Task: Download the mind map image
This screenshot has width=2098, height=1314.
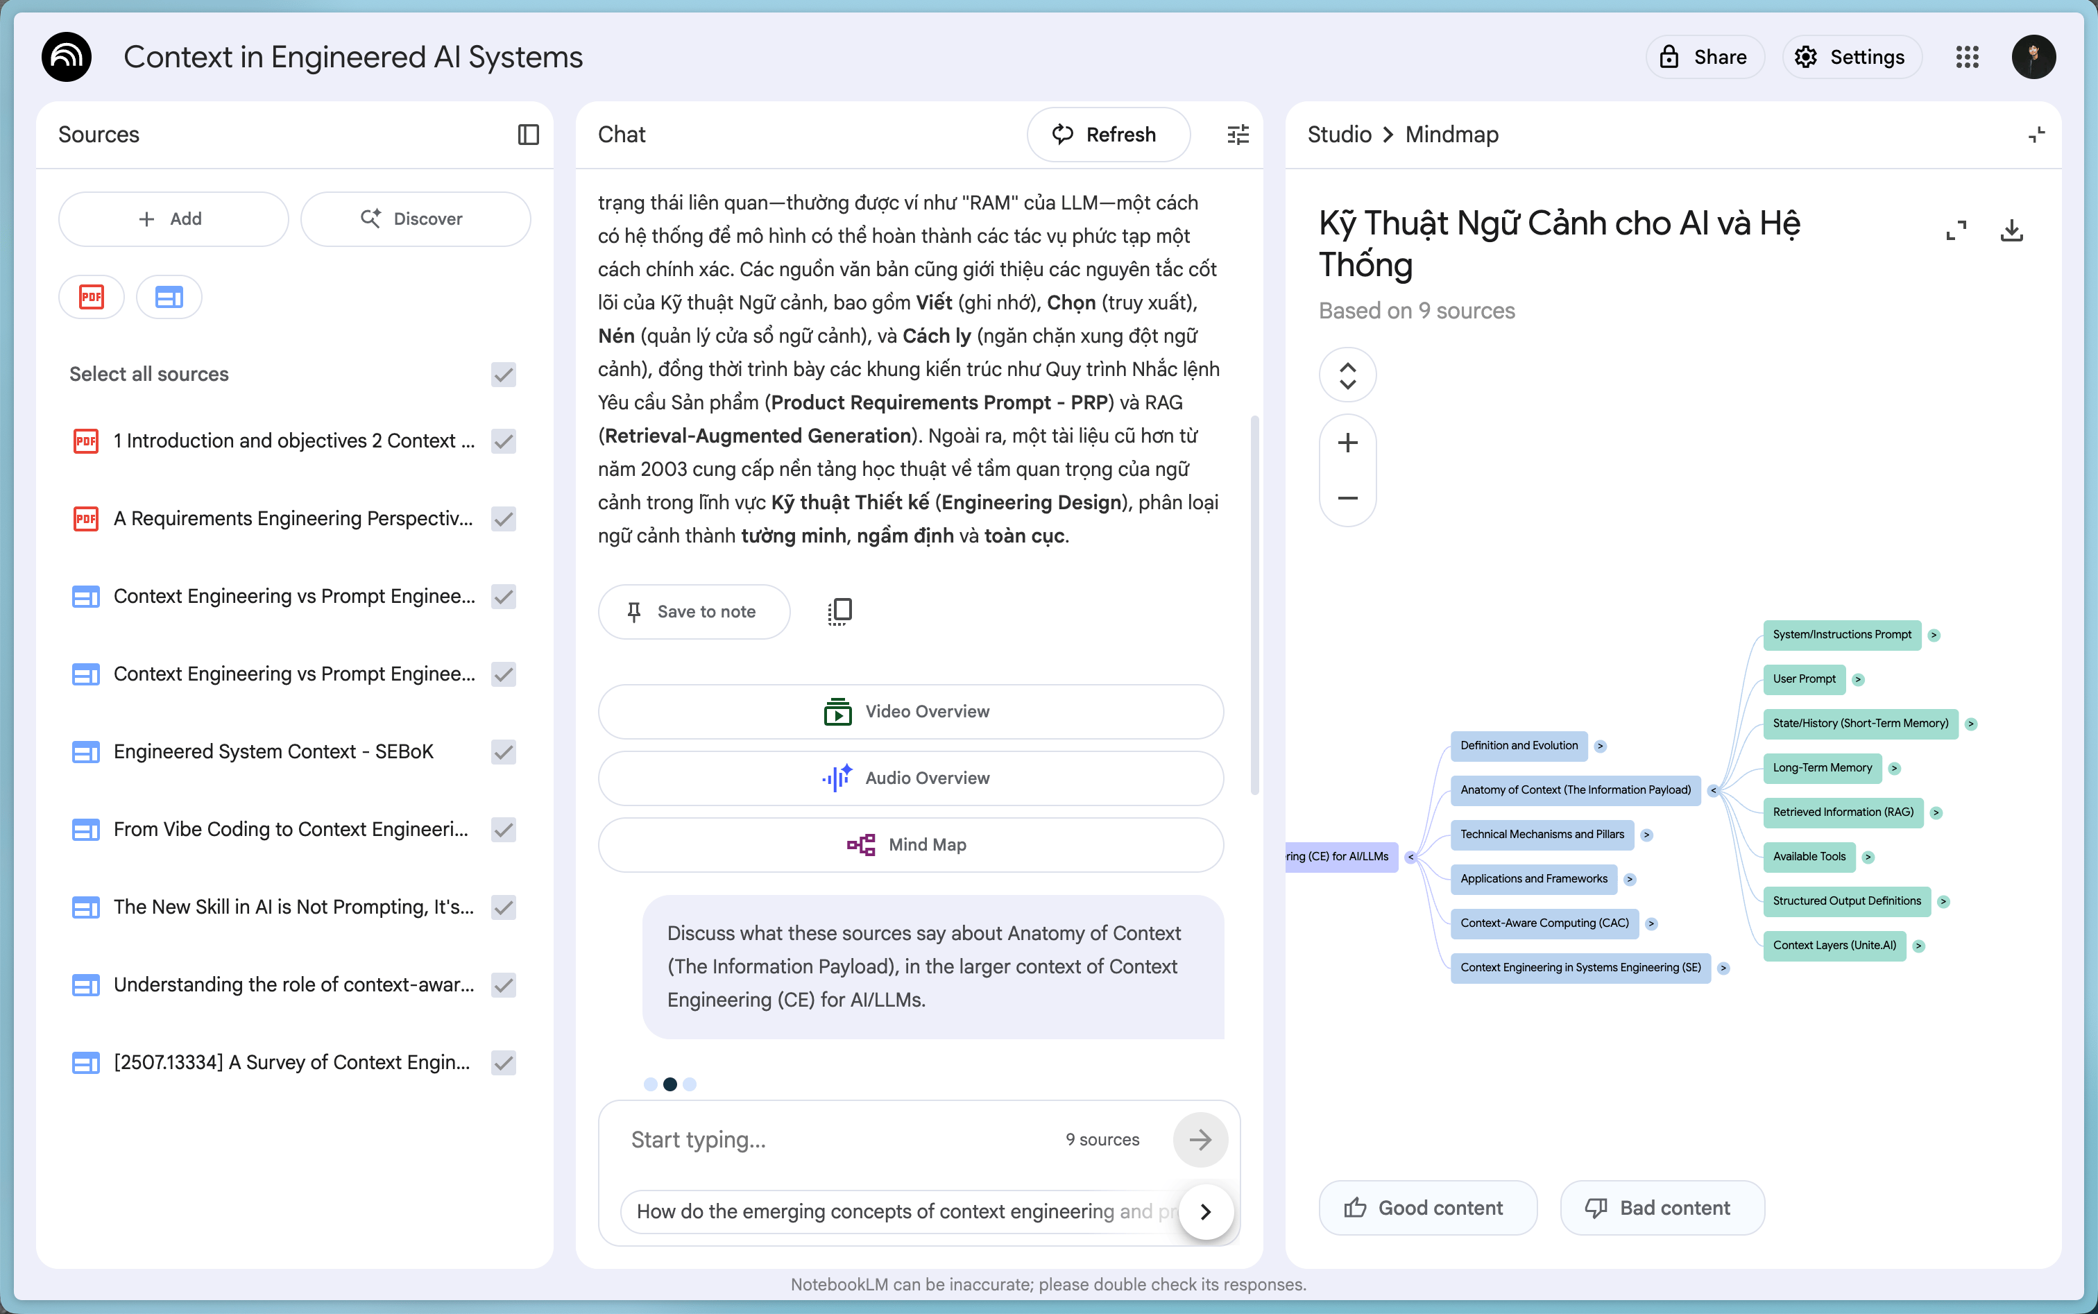Action: [x=2012, y=230]
